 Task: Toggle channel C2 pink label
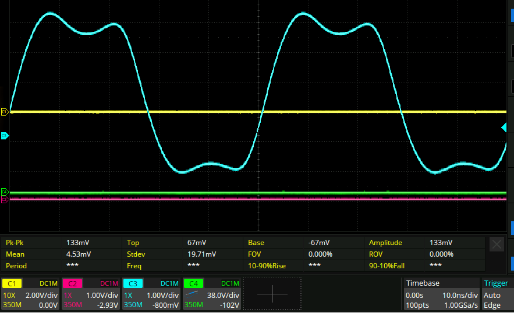(72, 283)
